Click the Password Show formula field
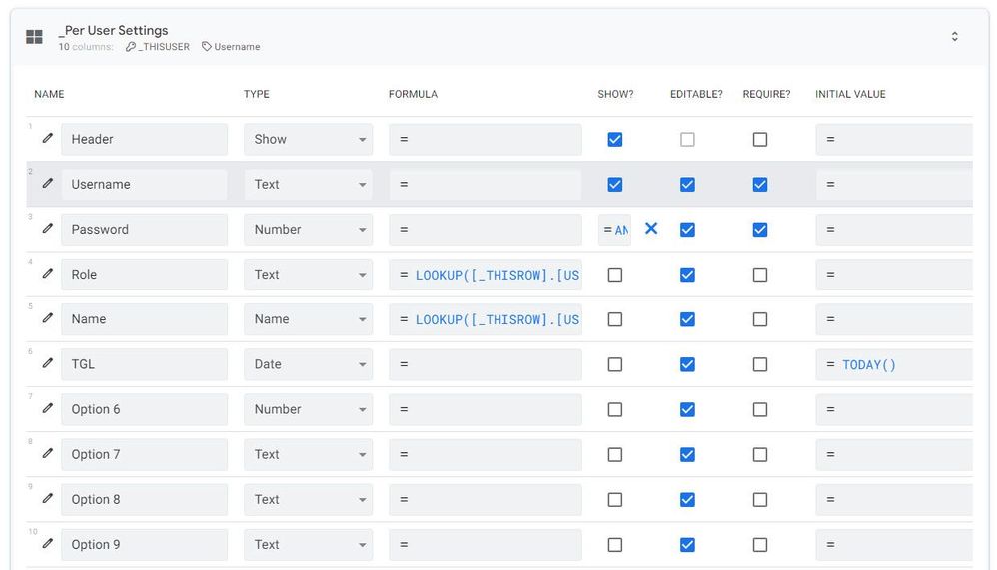Viewport: 997px width, 570px height. (614, 230)
